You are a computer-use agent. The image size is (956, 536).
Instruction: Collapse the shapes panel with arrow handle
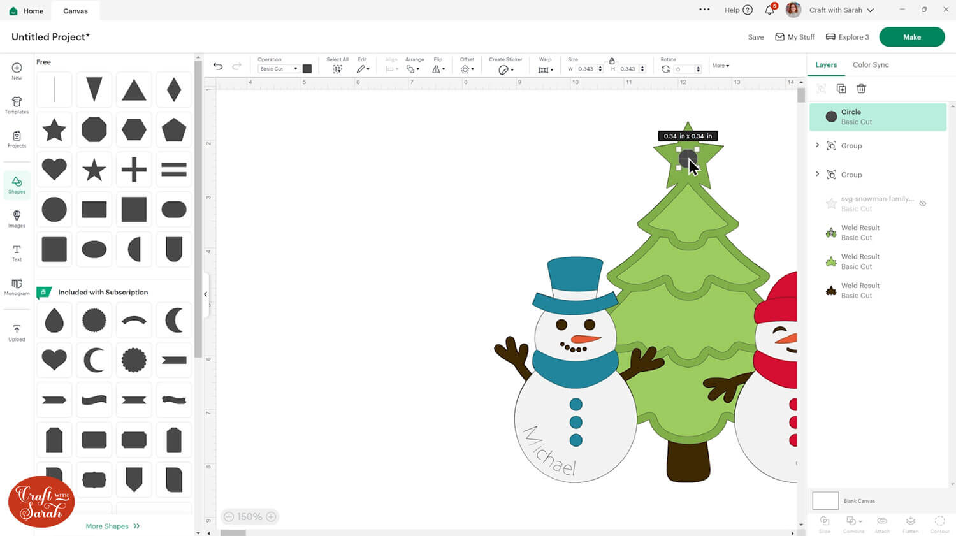205,294
